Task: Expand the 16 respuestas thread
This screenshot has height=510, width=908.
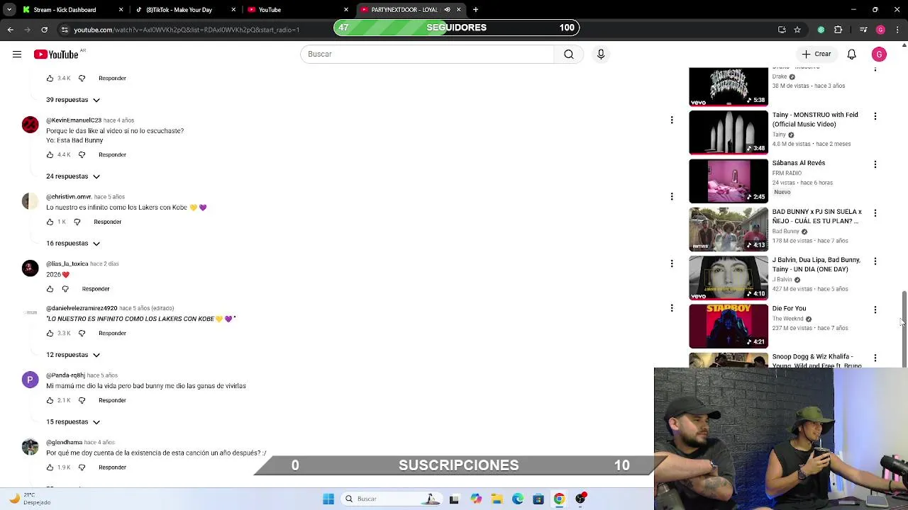Action: click(73, 244)
